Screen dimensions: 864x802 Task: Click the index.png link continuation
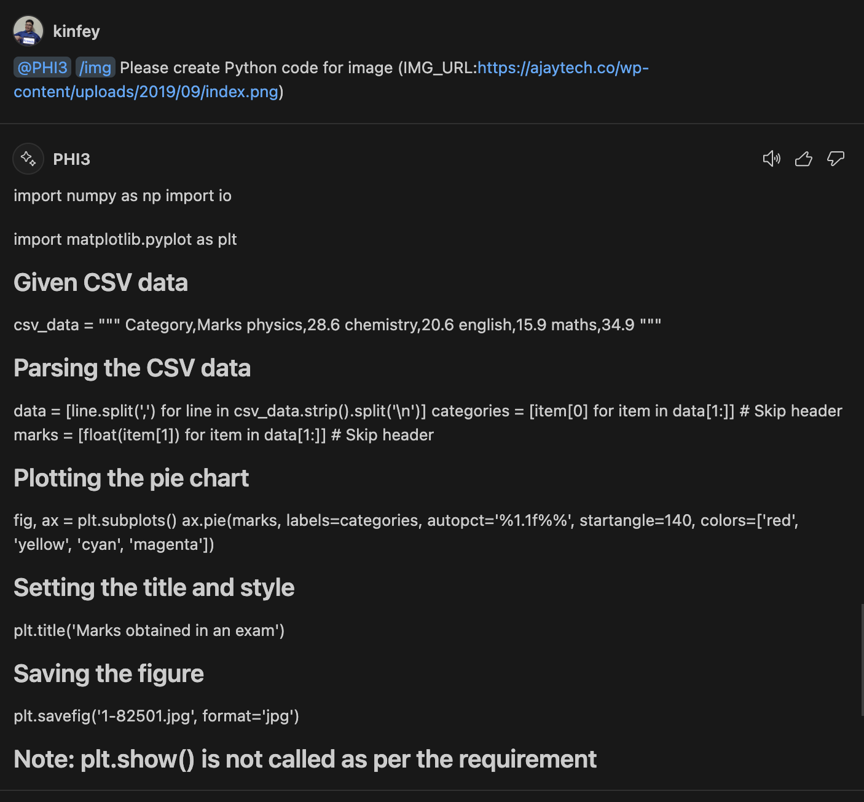[146, 92]
